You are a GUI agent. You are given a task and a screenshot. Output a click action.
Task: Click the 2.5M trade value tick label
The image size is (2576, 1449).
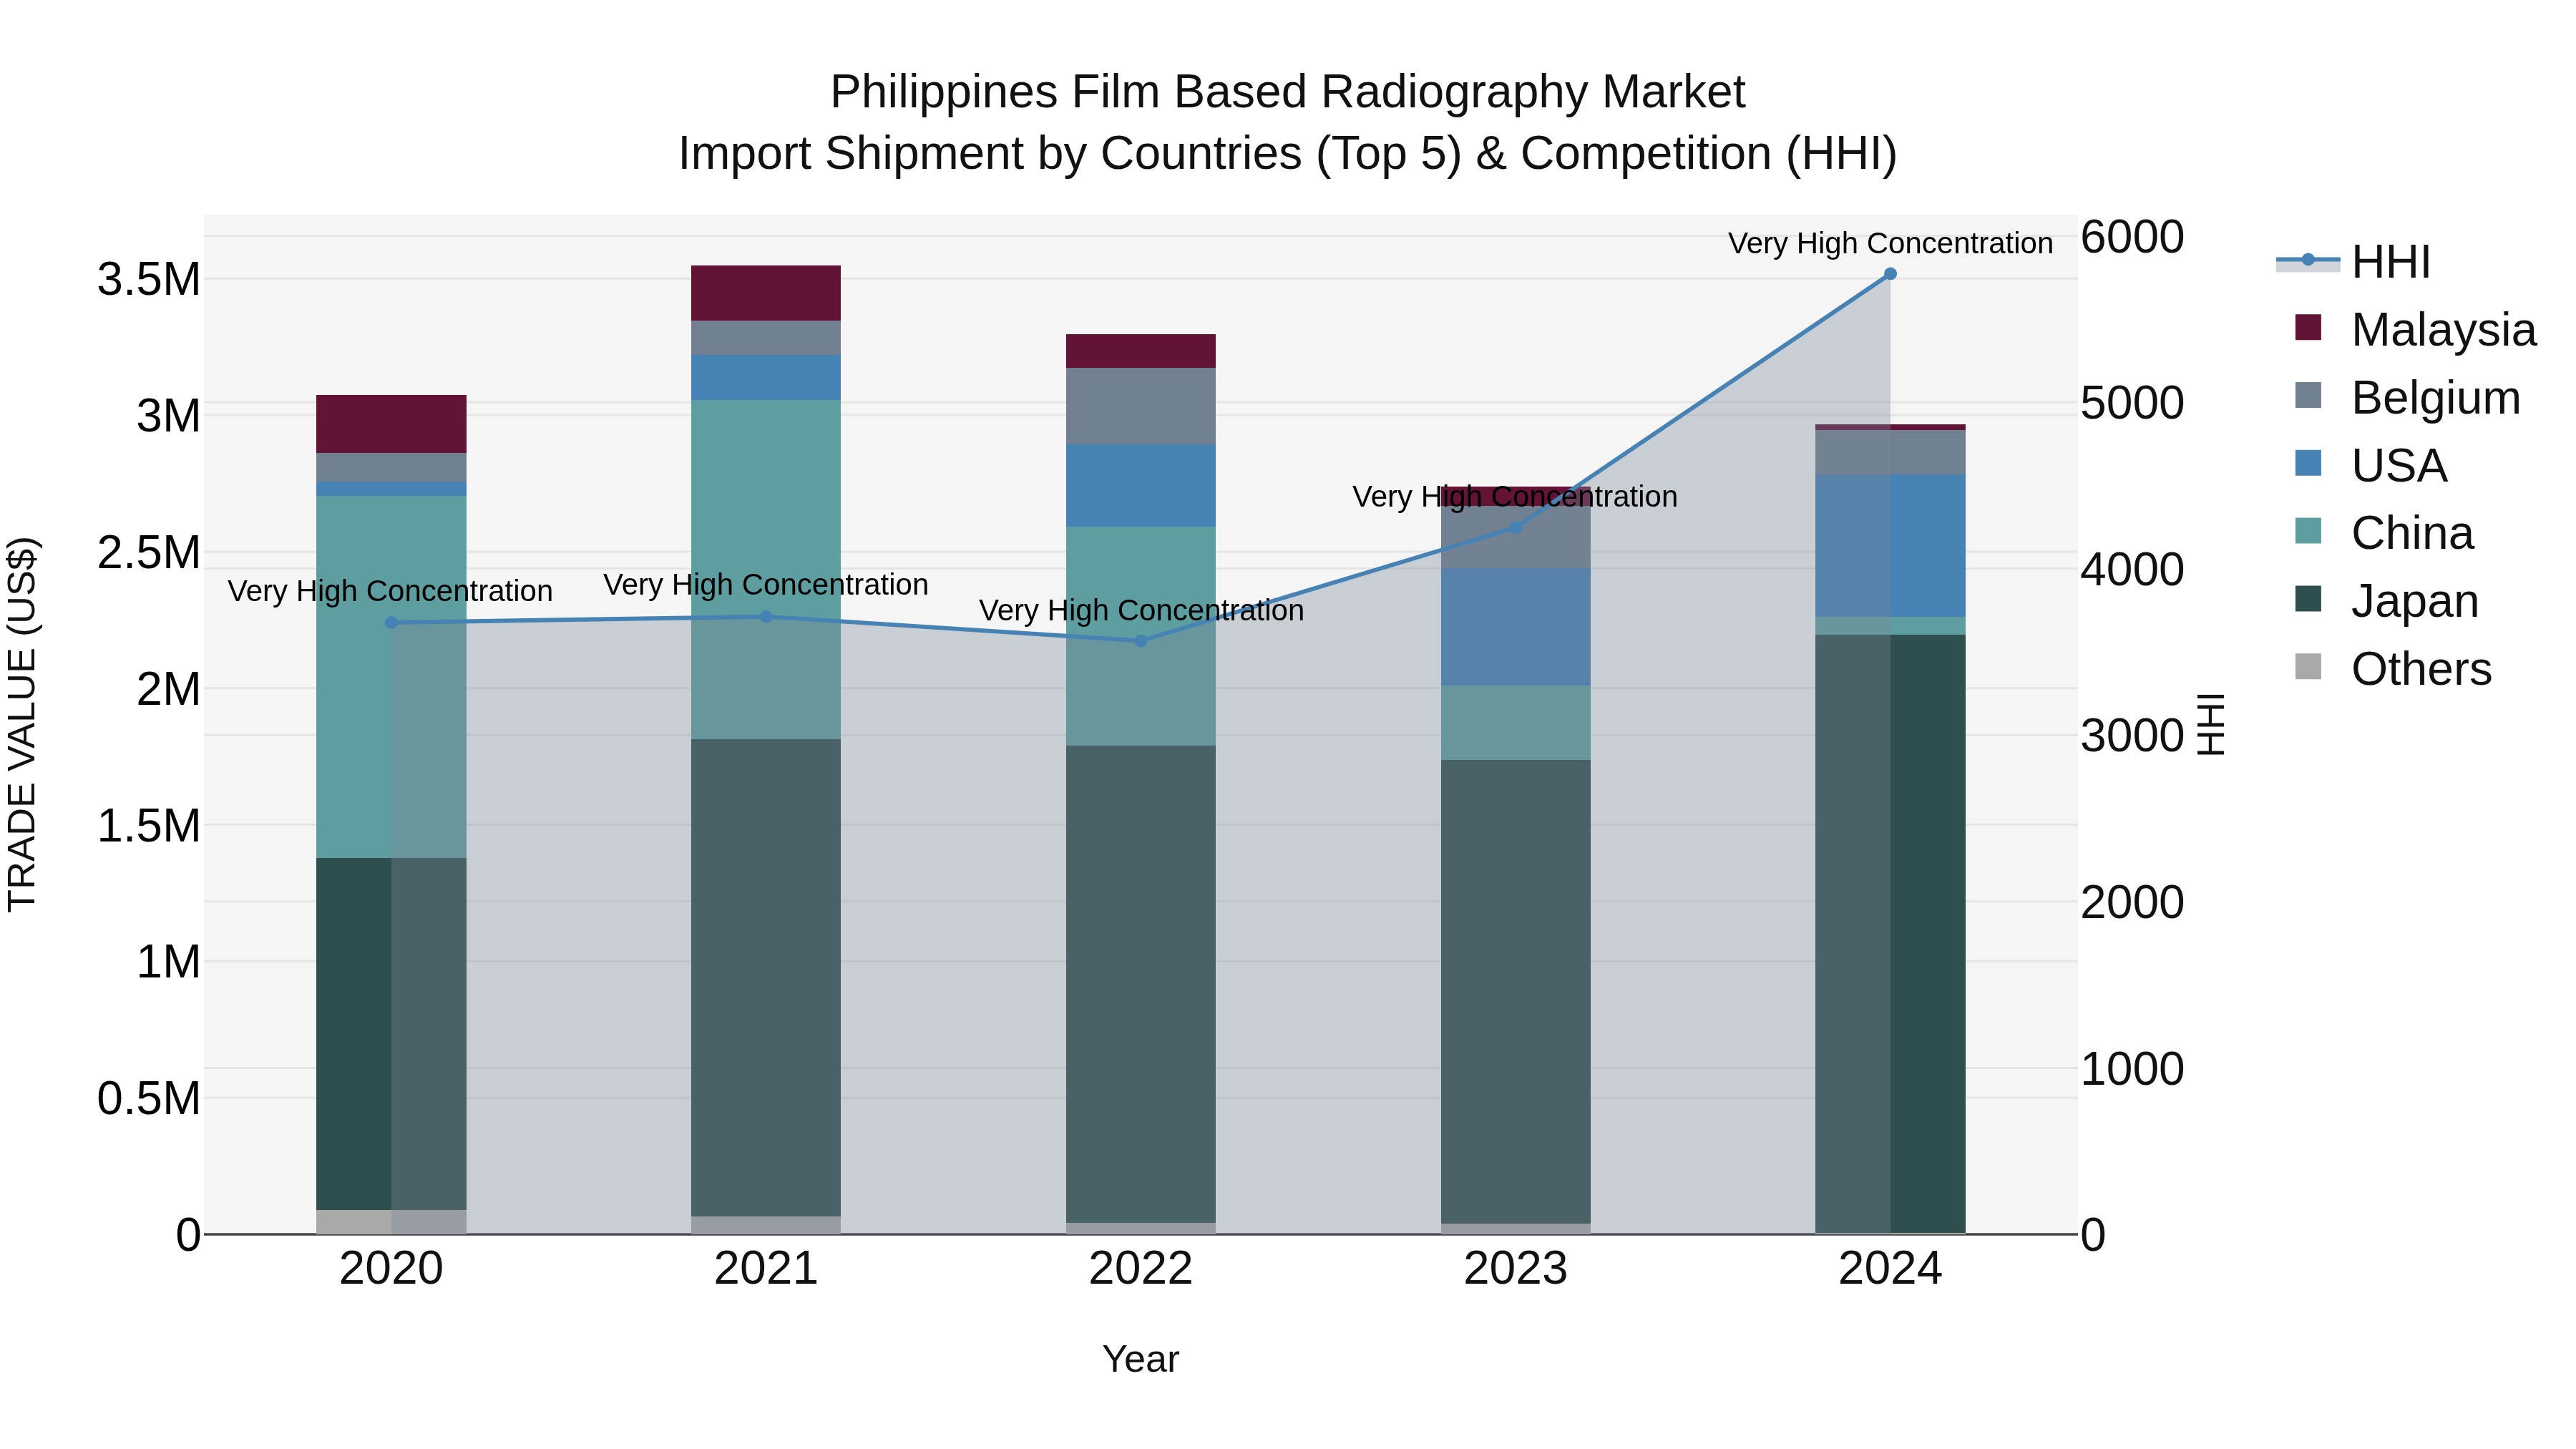click(149, 553)
